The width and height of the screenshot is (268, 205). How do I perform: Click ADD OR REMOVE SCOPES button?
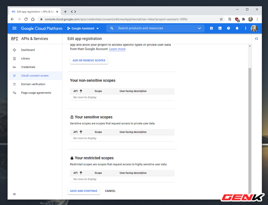coord(89,60)
